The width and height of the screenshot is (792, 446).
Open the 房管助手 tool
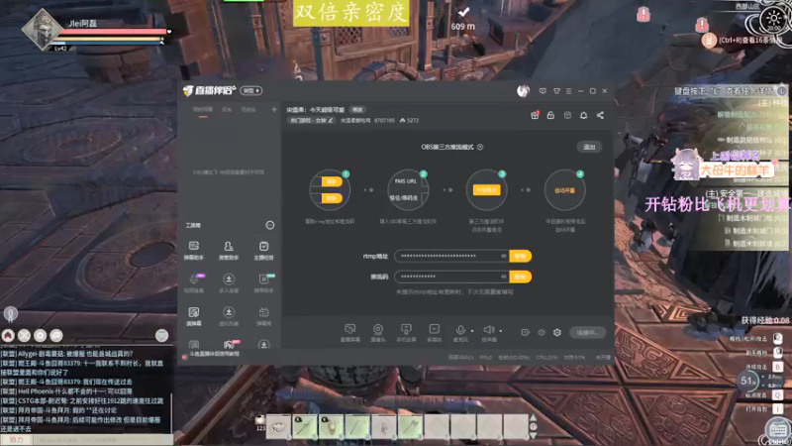pos(229,251)
